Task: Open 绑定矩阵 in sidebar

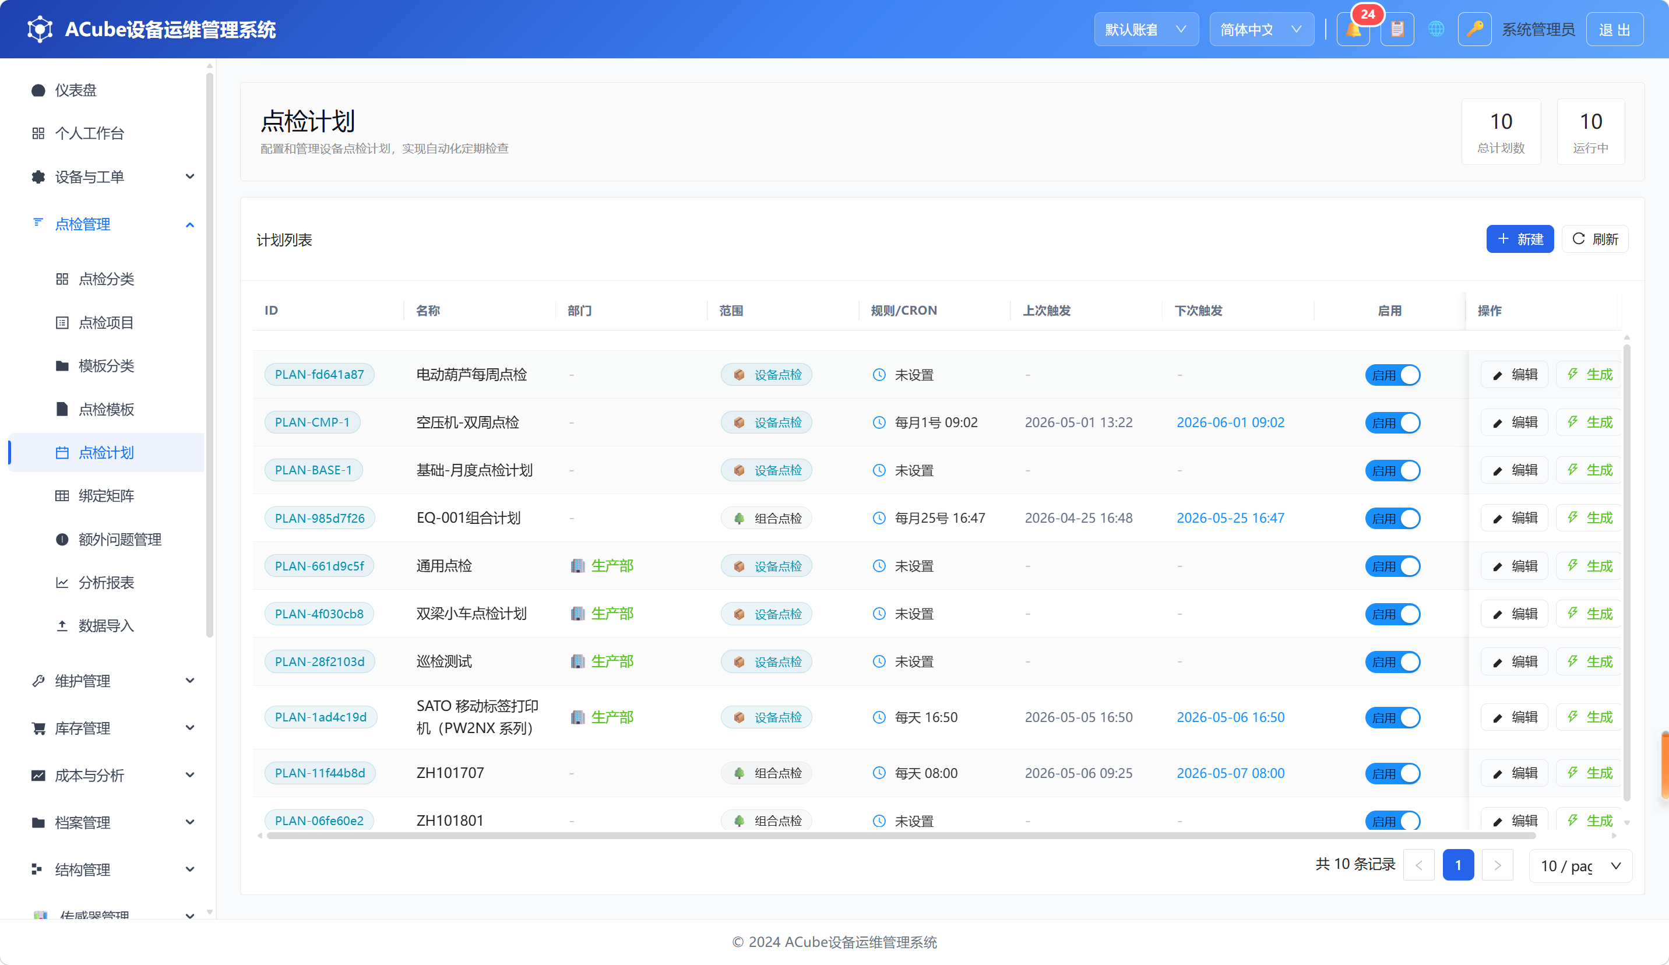Action: [x=106, y=495]
